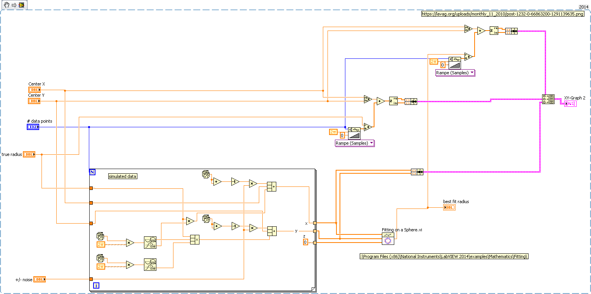Click the "best fit radius" label text
591x294 pixels.
pyautogui.click(x=456, y=202)
